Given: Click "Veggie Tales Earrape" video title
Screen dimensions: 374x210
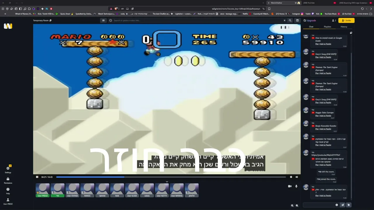Looking at the screenshot, I should [x=324, y=113].
